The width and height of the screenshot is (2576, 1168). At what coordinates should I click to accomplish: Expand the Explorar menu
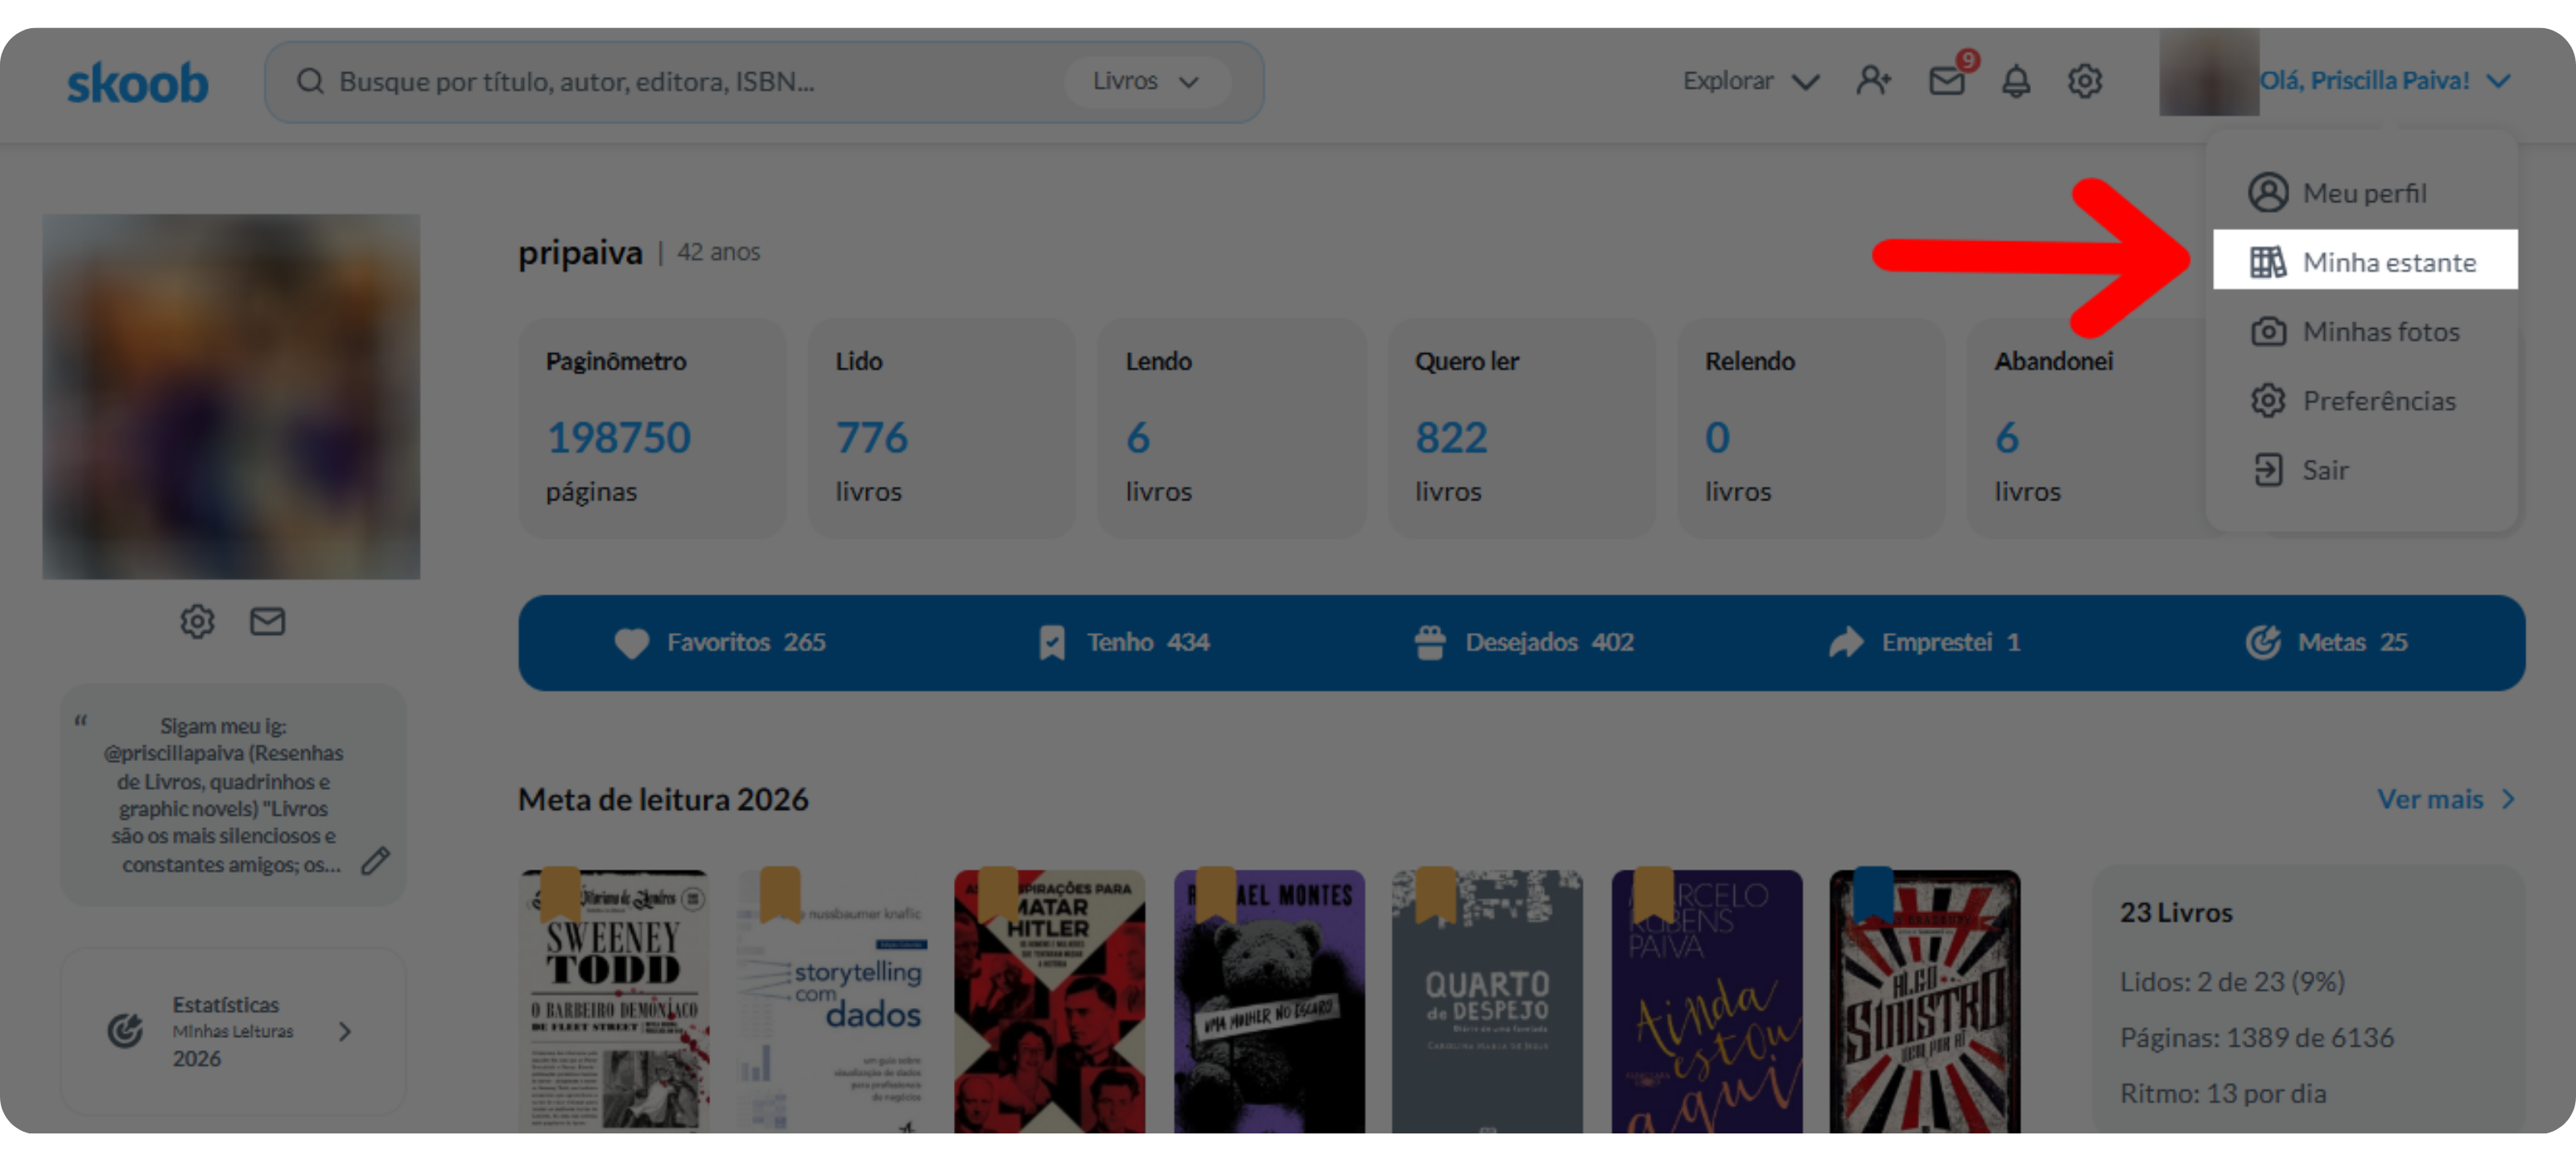pos(1751,81)
